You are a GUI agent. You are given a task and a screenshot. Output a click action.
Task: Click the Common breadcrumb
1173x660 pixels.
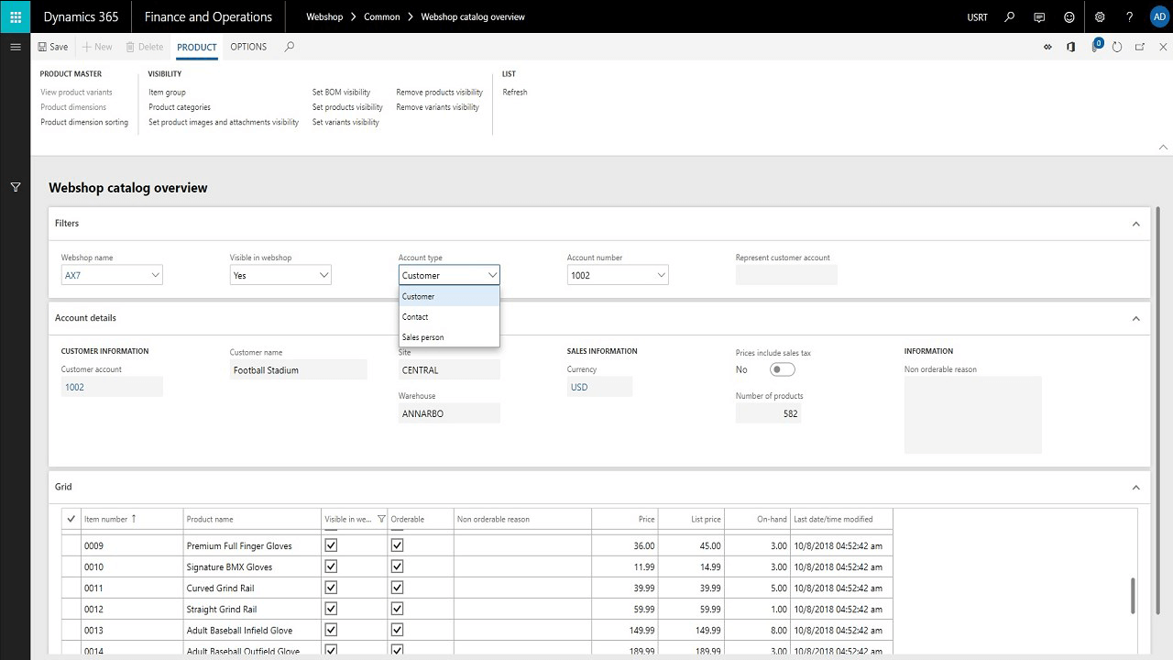click(x=381, y=16)
